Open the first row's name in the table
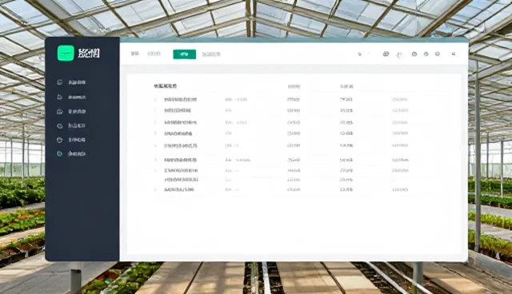The height and width of the screenshot is (294, 512). pos(180,99)
